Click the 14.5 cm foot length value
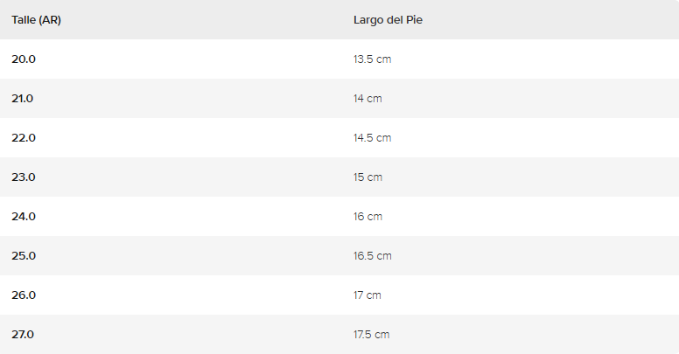 (372, 137)
